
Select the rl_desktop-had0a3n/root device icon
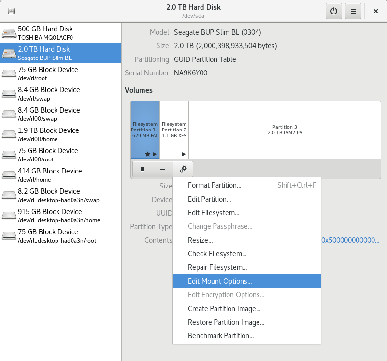pyautogui.click(x=9, y=236)
